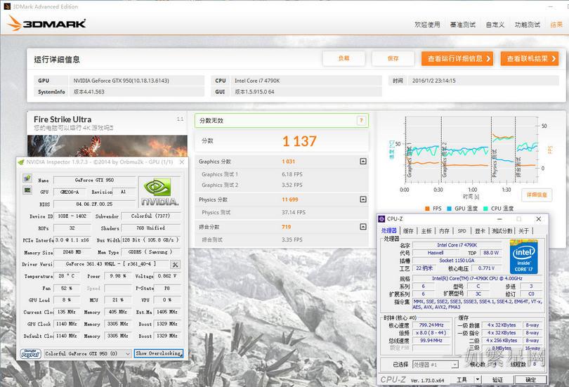Open the 测试分数 tab in CPU-Z
The height and width of the screenshot is (387, 569).
[x=502, y=230]
